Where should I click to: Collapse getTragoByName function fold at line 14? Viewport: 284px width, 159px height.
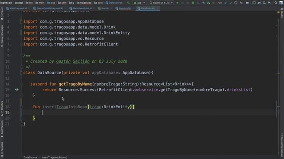pos(21,84)
